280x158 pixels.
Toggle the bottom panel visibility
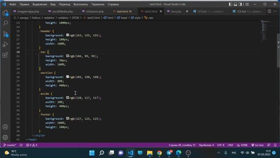click(x=235, y=4)
